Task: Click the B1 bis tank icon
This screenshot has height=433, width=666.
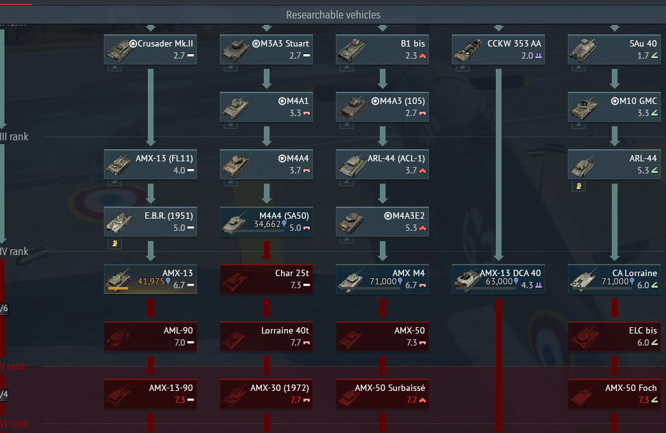Action: tap(352, 50)
